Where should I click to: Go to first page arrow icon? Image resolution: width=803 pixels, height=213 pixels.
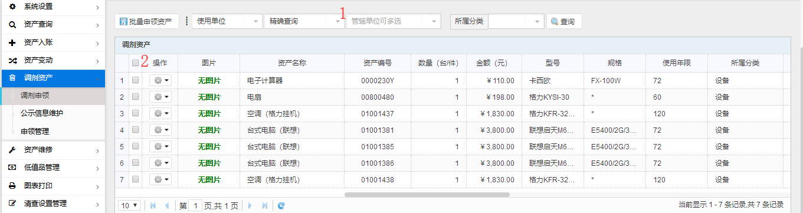point(153,205)
